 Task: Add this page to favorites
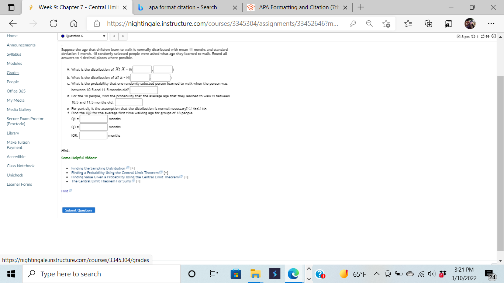tap(386, 24)
